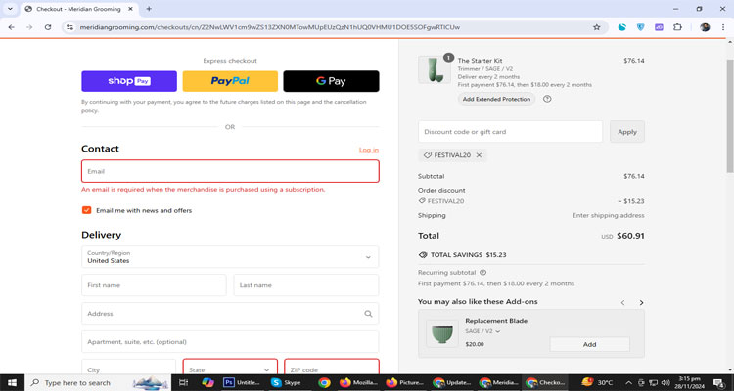Open Photoshop Untitled from the taskbar
Screen dimensions: 734x391
pos(243,382)
